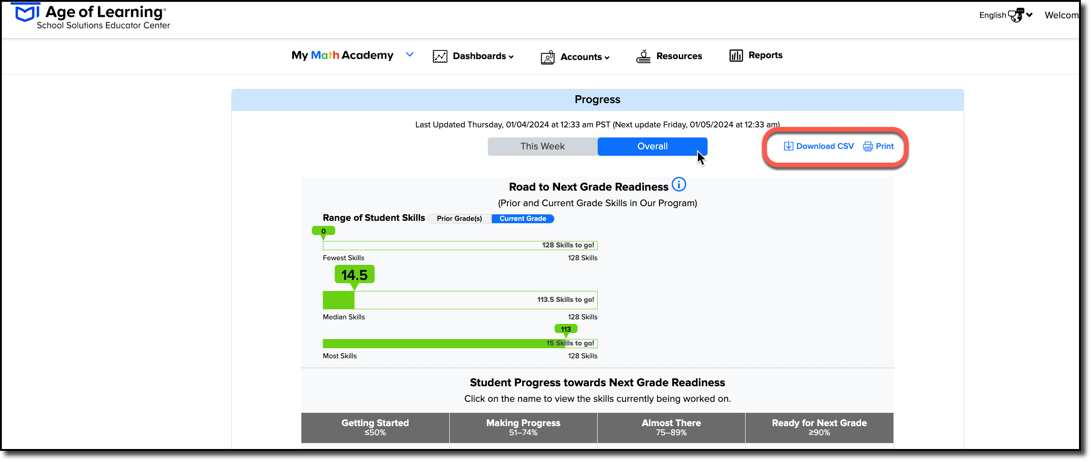Click the Making Progress column header
The image size is (1090, 460).
[523, 427]
